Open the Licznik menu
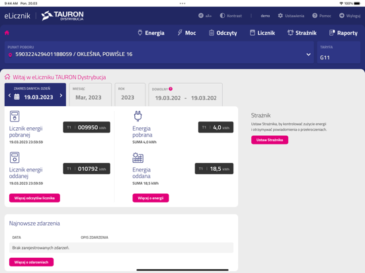The height and width of the screenshot is (273, 365). coord(263,33)
